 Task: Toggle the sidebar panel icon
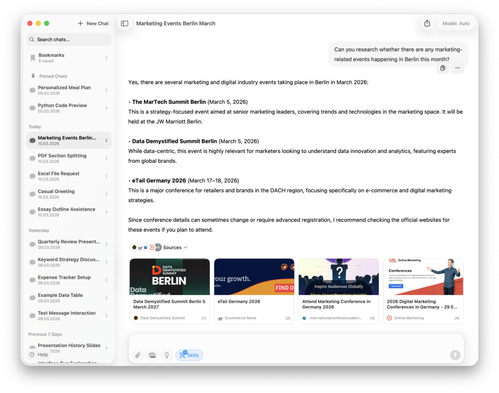[125, 23]
